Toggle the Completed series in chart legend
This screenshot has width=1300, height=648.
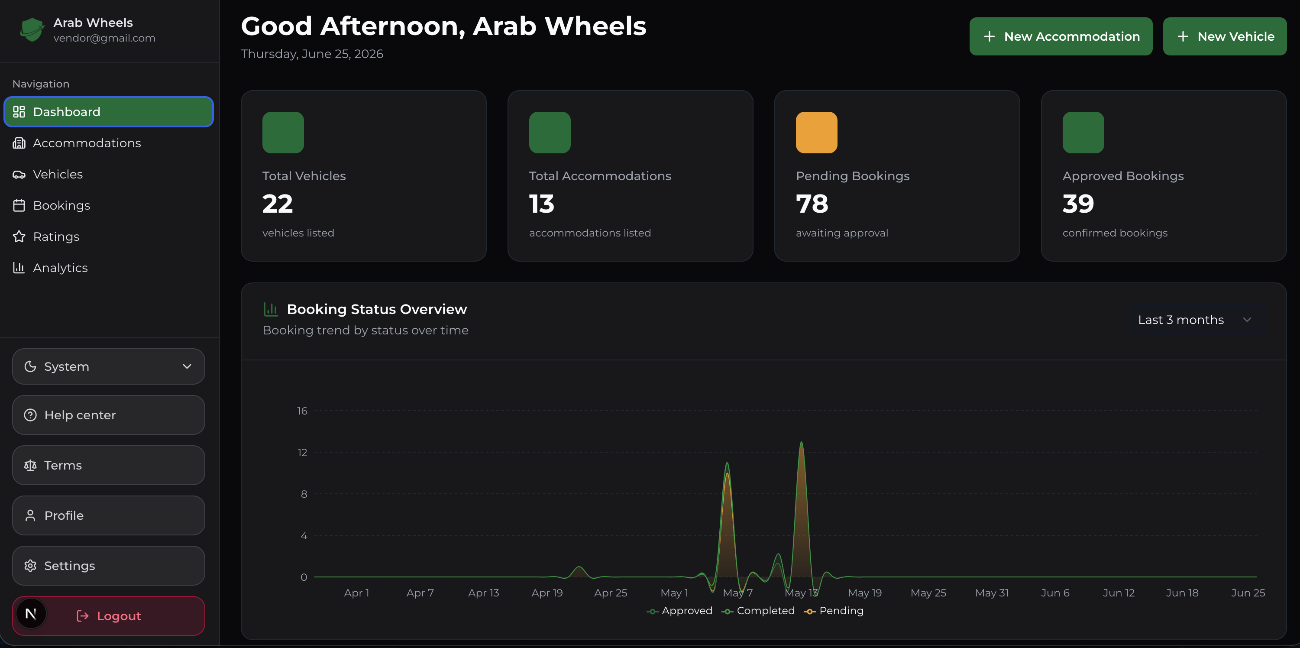click(x=759, y=611)
